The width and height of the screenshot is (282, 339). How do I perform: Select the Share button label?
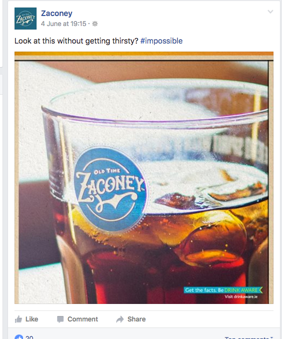[x=136, y=319]
